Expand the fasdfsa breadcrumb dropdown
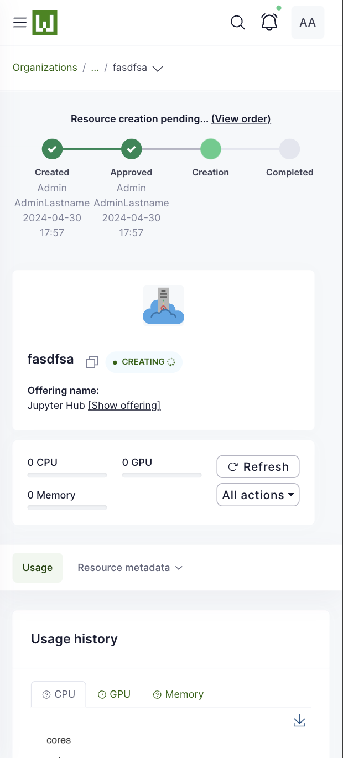The width and height of the screenshot is (343, 758). [158, 69]
